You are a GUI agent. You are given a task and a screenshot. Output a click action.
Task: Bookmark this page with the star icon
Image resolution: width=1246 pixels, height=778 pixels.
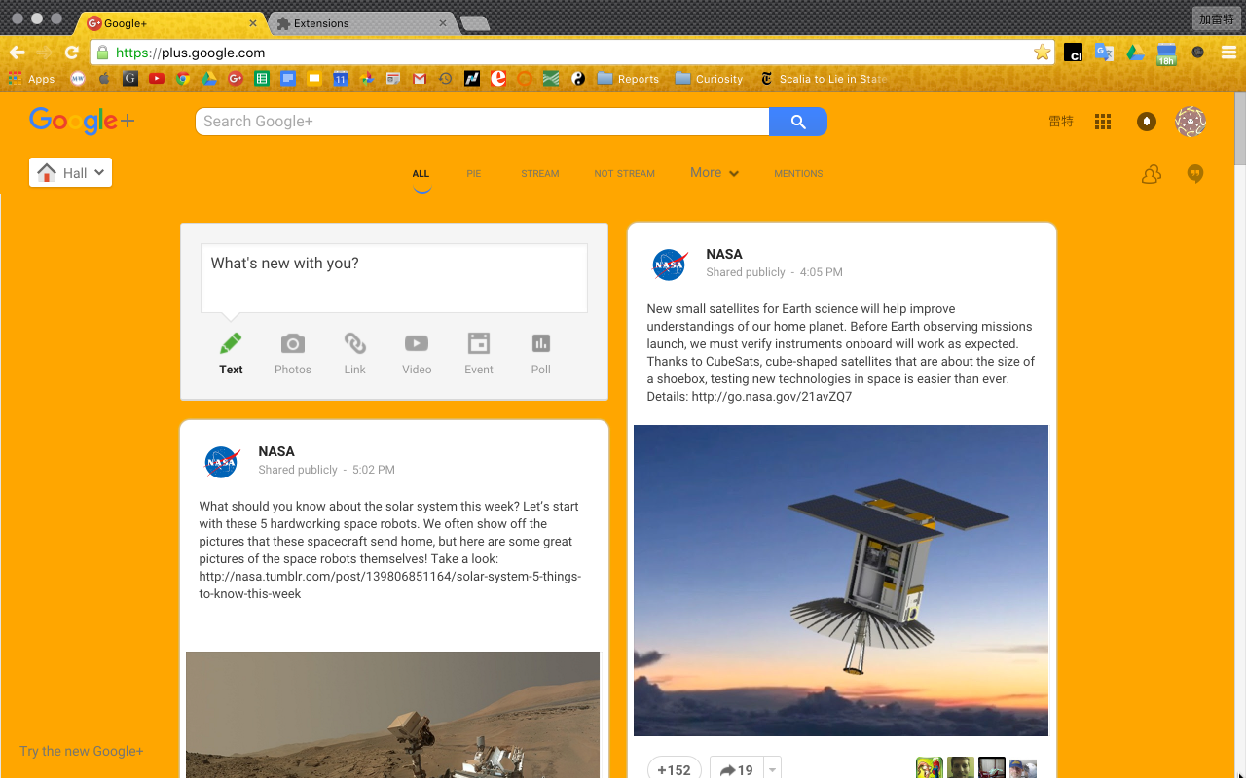(x=1043, y=53)
